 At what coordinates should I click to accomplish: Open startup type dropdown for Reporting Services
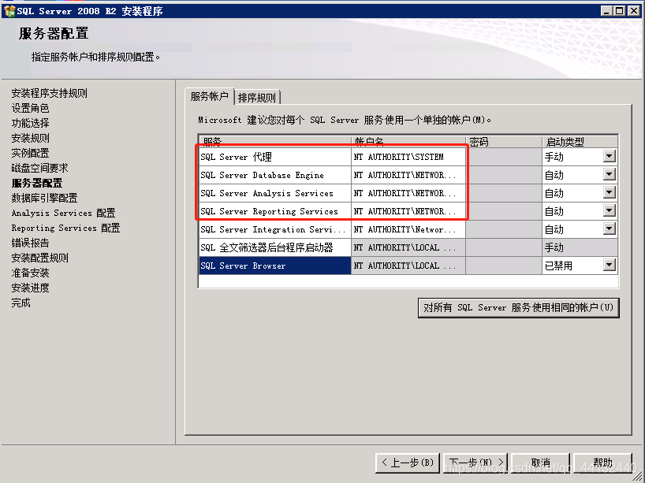[610, 211]
